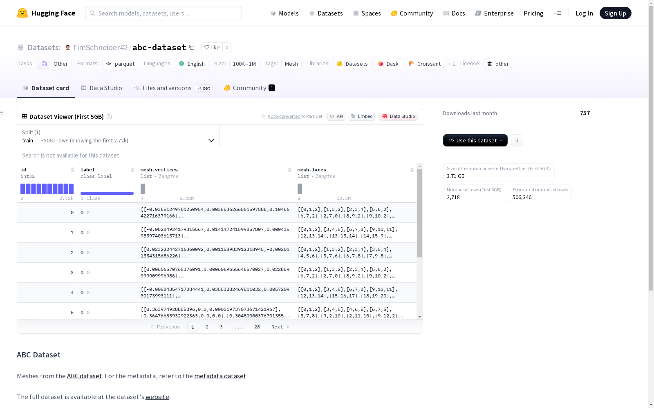
Task: Select the English language tag
Action: click(x=192, y=64)
